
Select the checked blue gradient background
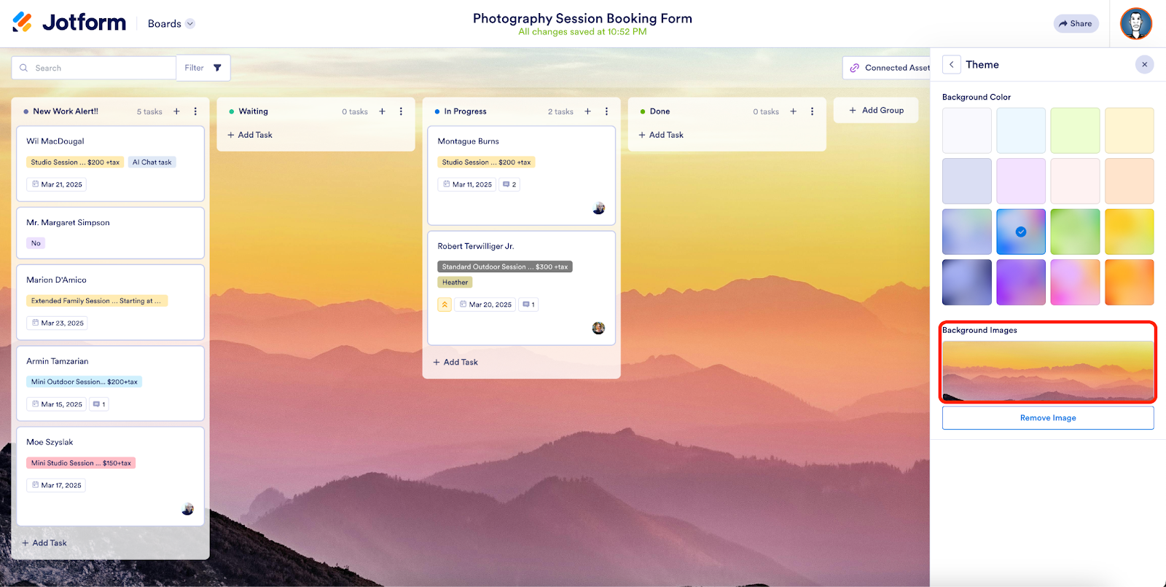tap(1021, 232)
